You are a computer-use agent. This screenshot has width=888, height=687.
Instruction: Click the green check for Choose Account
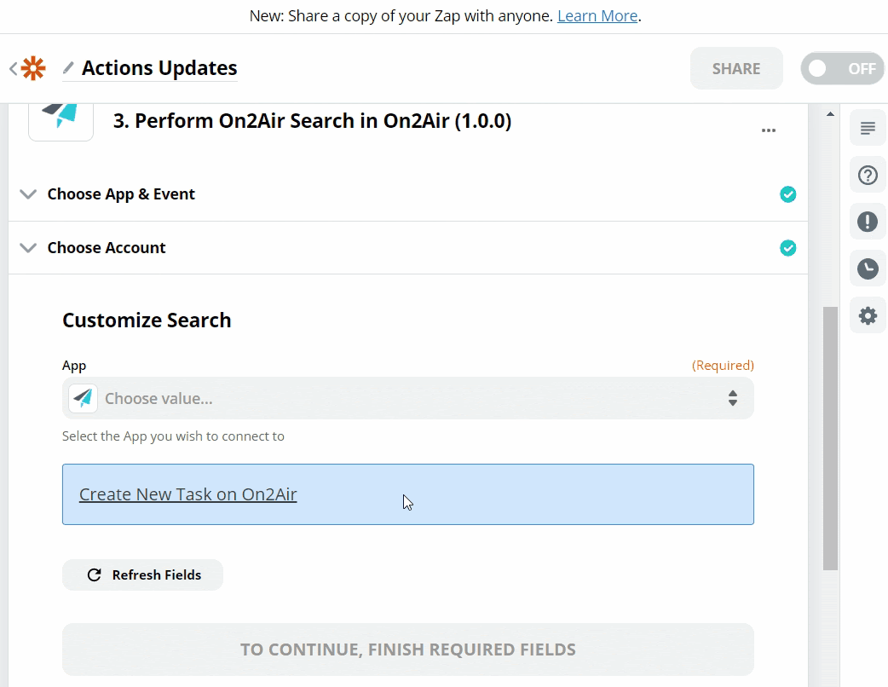coord(788,248)
